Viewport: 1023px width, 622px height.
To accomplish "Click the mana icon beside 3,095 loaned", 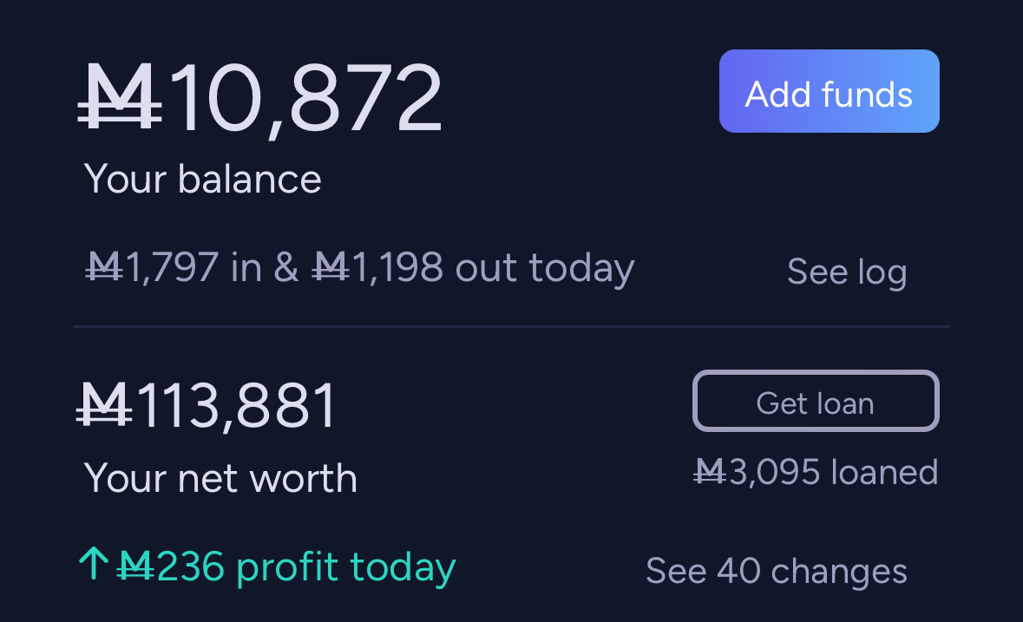I will point(710,472).
